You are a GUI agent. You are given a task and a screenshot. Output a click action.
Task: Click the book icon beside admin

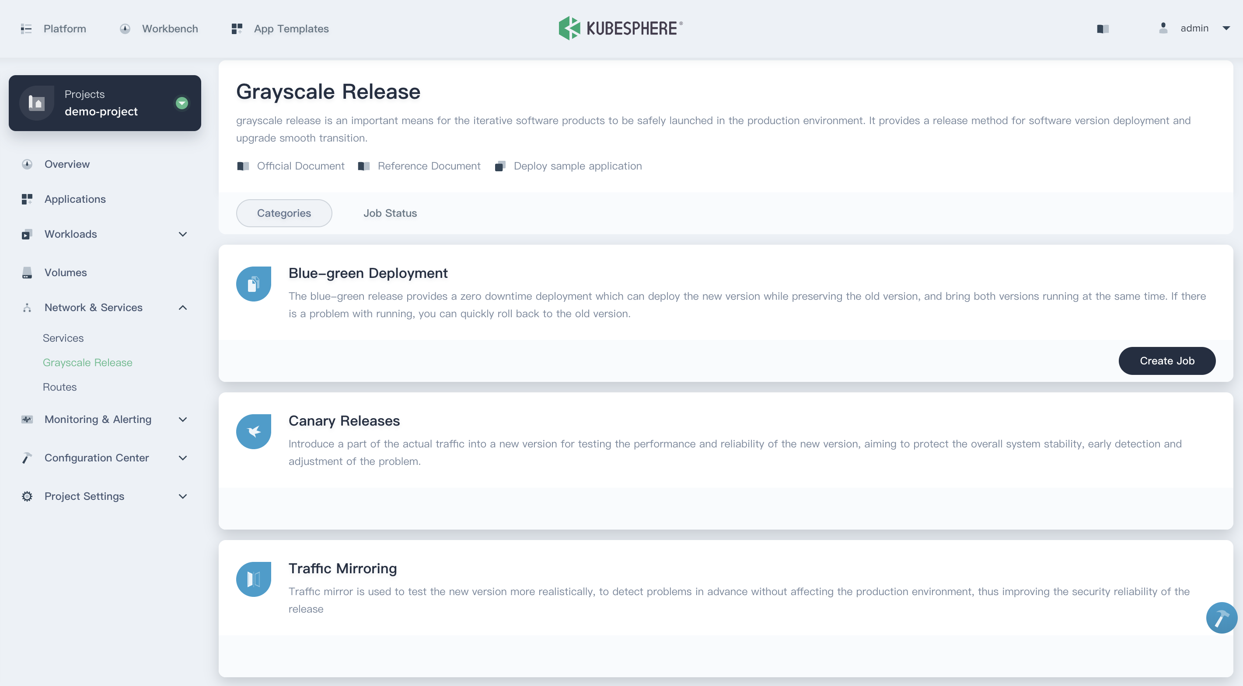click(1103, 28)
